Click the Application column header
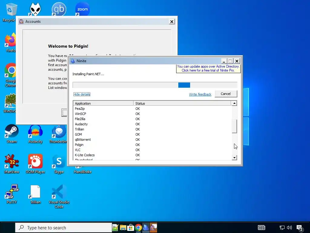The height and width of the screenshot is (233, 310). (103, 103)
